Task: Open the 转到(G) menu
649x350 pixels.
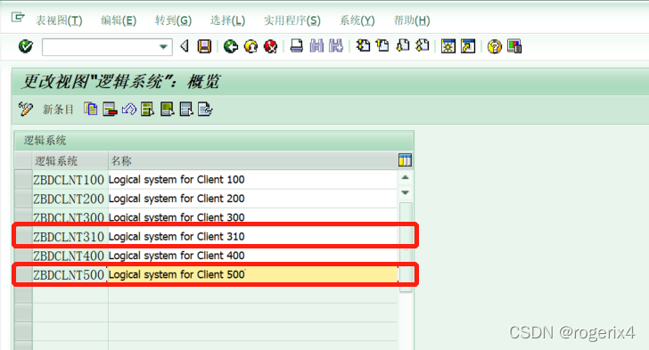Action: (x=173, y=20)
